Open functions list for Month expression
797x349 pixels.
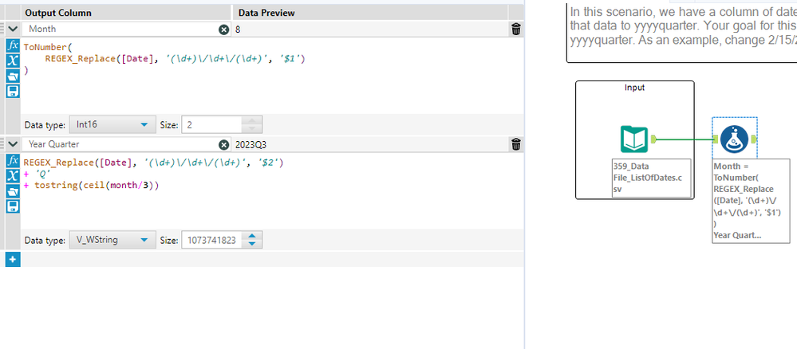12,47
